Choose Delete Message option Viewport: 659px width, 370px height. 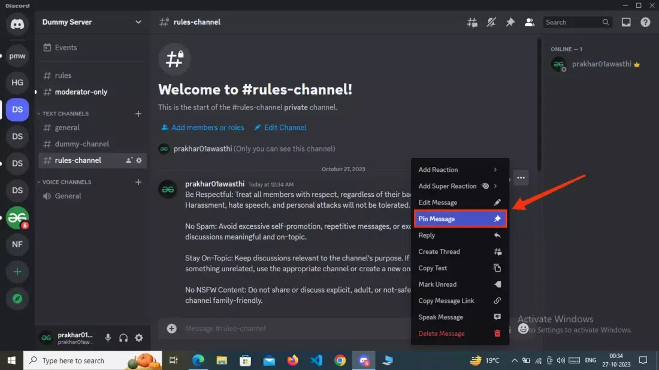(460, 333)
